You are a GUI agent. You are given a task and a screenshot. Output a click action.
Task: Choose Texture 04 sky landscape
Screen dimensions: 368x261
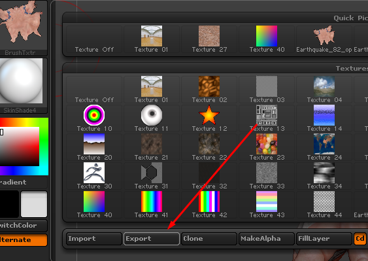[324, 90]
